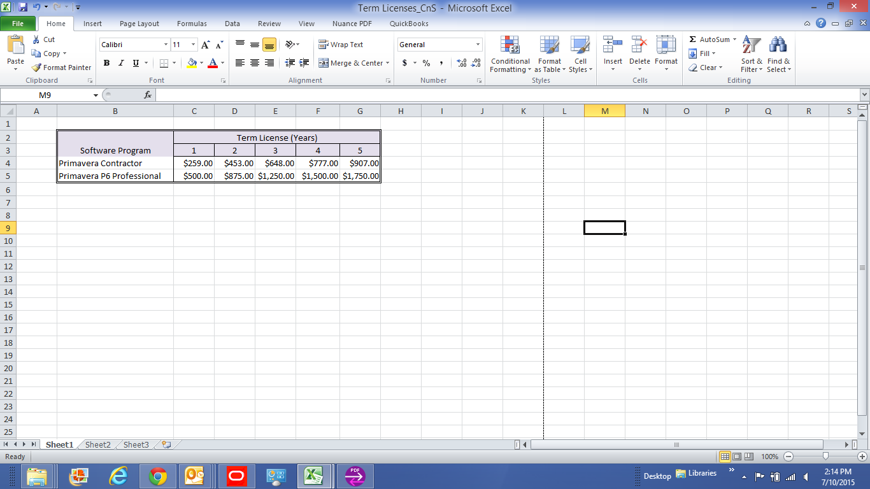Select row 9 header

[8, 228]
